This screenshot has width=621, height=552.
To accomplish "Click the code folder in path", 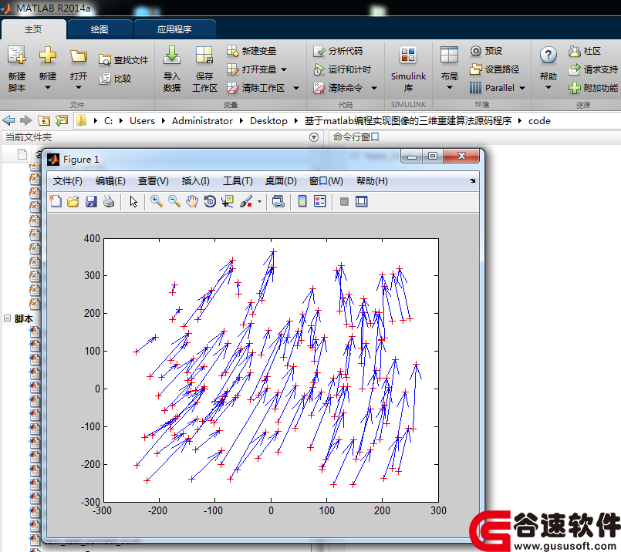I will 539,121.
